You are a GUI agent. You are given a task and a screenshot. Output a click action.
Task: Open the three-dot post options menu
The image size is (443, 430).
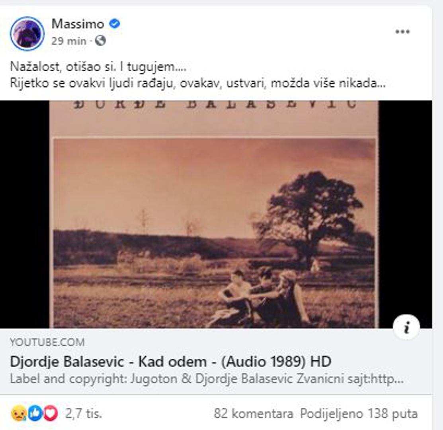(402, 31)
